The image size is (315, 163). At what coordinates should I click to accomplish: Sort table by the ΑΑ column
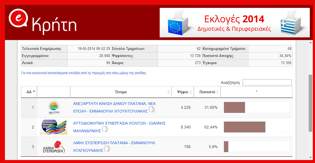pos(29,92)
